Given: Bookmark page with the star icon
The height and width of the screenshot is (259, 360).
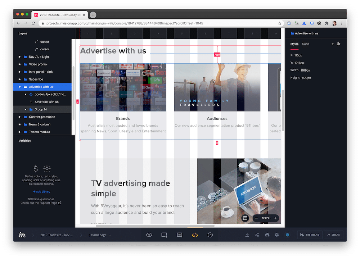Looking at the screenshot, I should pyautogui.click(x=279, y=23).
